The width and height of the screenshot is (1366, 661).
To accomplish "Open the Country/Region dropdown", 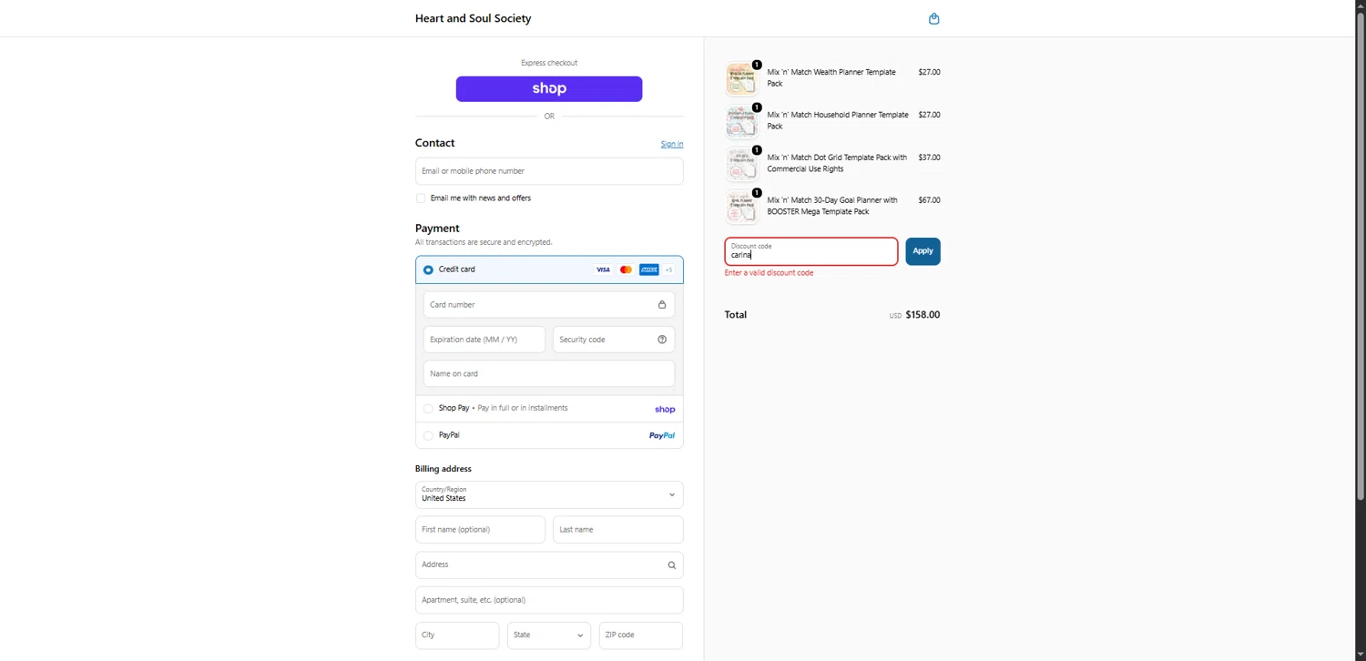I will point(549,494).
